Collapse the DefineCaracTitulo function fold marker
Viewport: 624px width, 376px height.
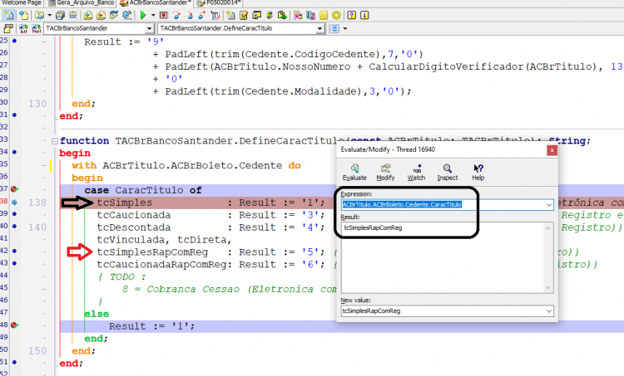pos(55,141)
